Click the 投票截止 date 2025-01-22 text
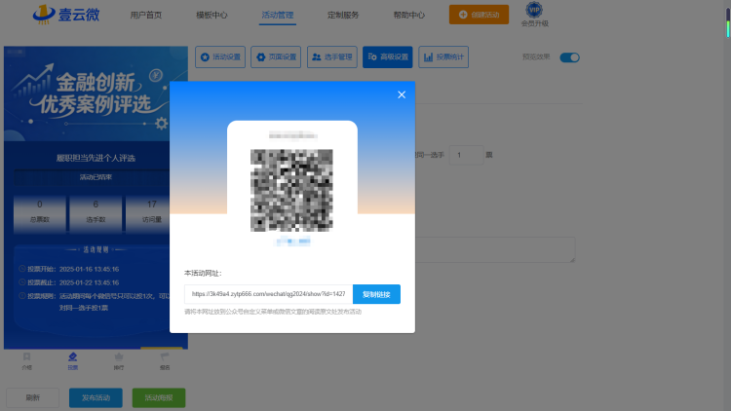The image size is (731, 411). 89,282
